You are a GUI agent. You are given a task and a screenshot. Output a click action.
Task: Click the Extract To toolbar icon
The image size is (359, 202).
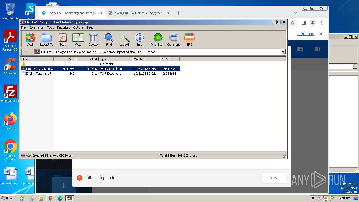tap(46, 39)
